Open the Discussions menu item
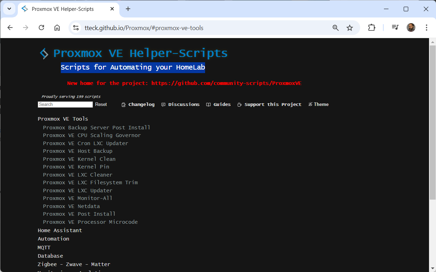Image resolution: width=436 pixels, height=272 pixels. point(180,105)
